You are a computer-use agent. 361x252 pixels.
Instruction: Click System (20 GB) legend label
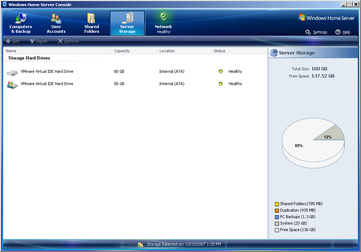coord(293,223)
